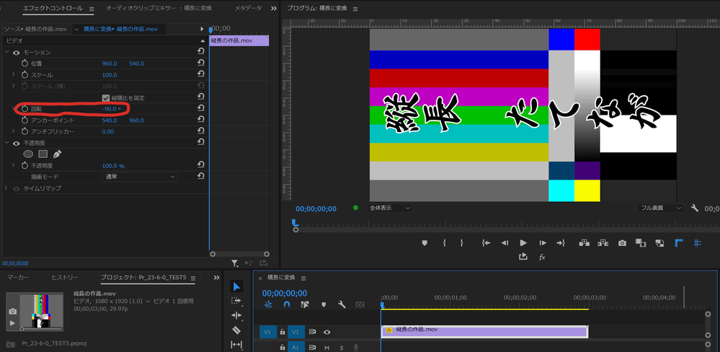Open the 描画モード blend mode dropdown
Viewport: 720px width, 352px height.
pos(140,177)
